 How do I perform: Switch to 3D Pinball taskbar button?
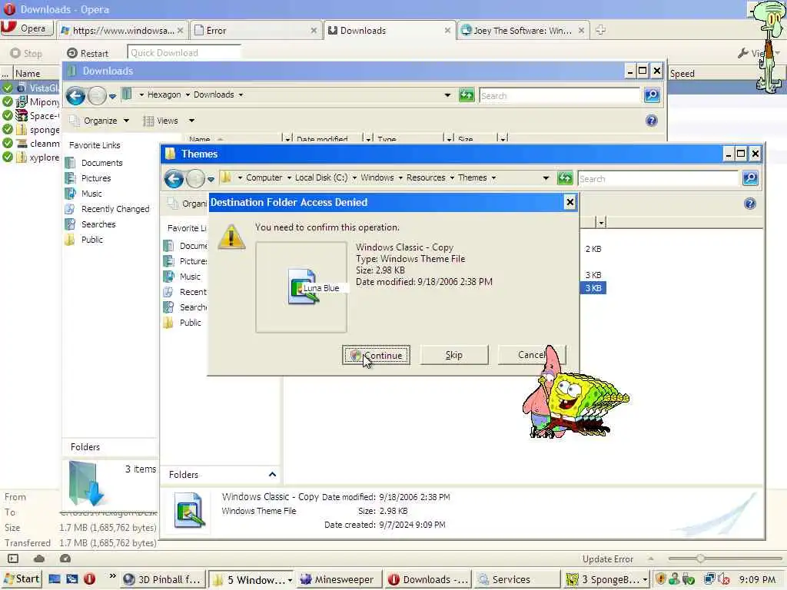tap(164, 579)
